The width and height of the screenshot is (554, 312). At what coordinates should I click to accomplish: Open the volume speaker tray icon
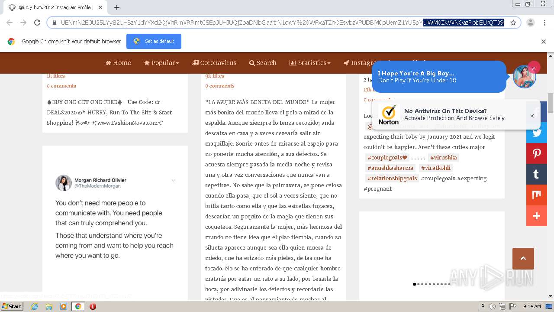pos(492,306)
